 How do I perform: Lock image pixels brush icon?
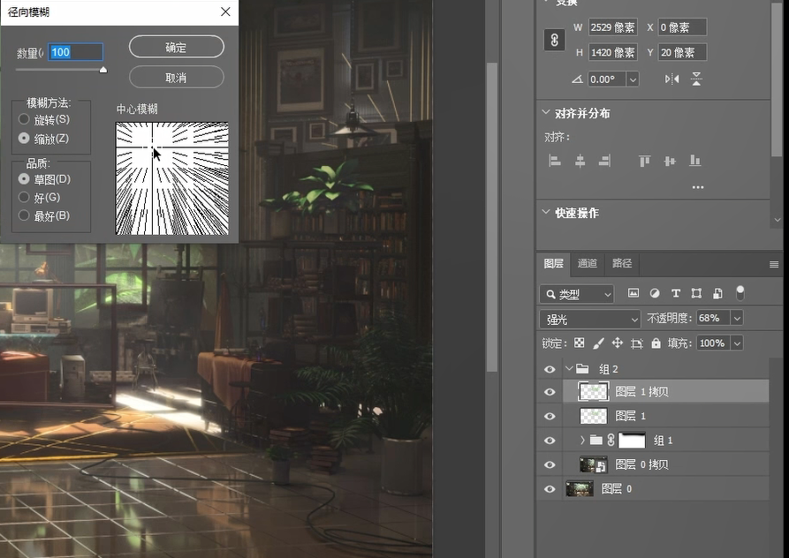click(598, 343)
